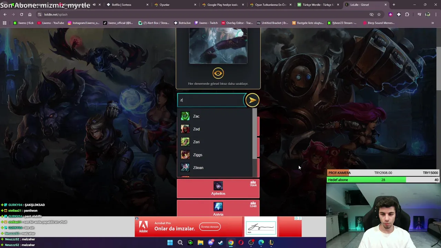Image resolution: width=441 pixels, height=248 pixels.
Task: Click the ad info icon
Action: pyautogui.click(x=296, y=218)
